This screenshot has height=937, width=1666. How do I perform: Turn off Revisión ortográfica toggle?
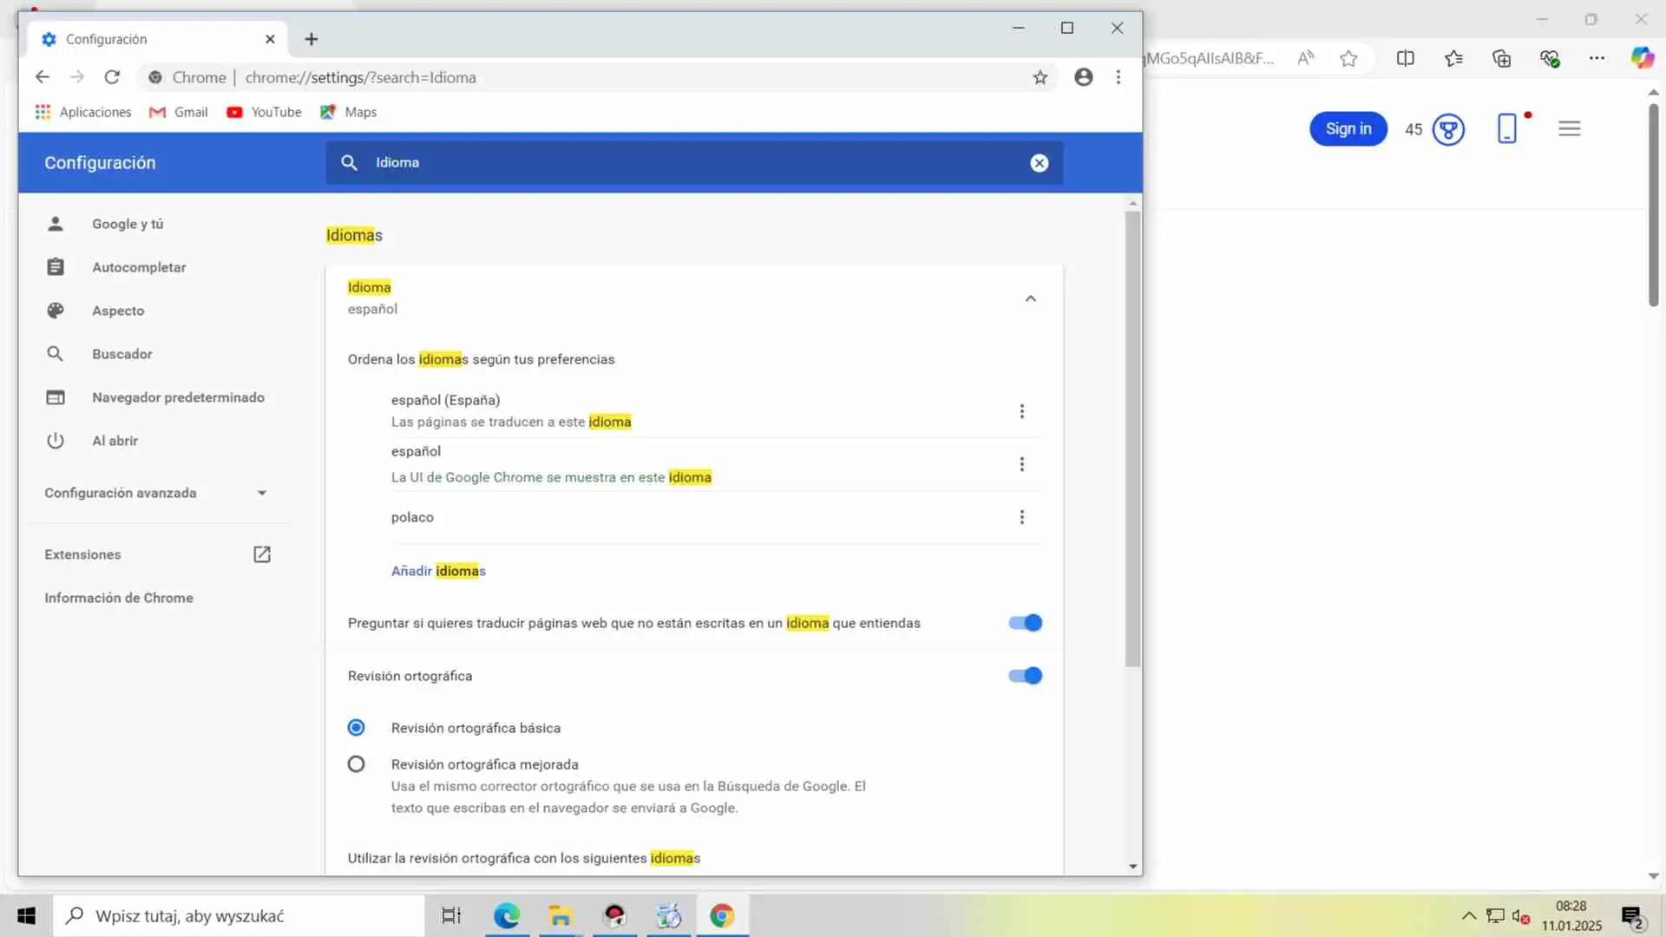1025,676
